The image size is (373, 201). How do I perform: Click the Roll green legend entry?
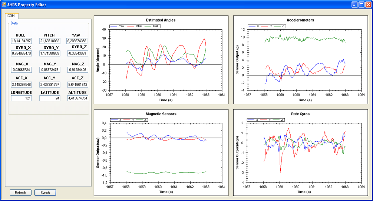point(152,26)
